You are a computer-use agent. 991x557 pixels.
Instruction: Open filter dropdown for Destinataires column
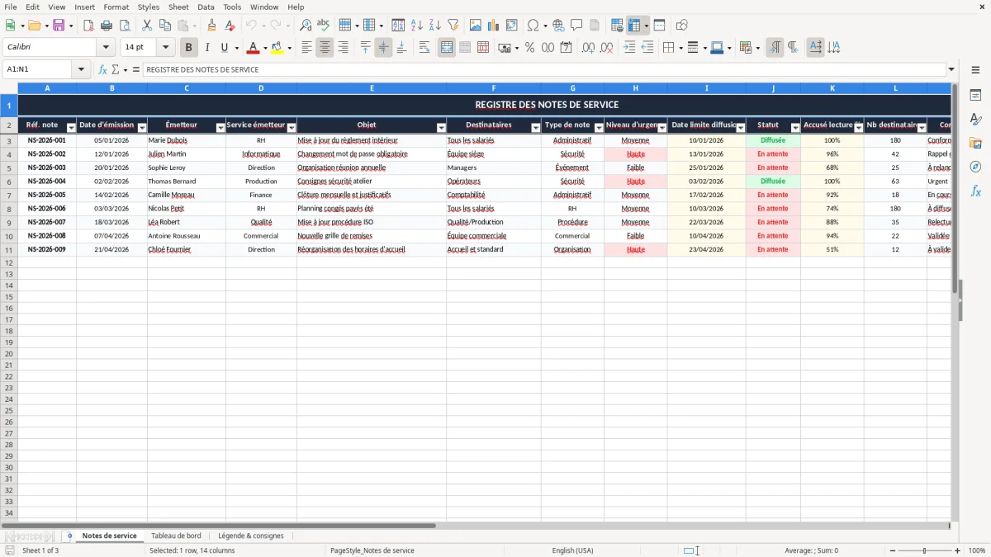tap(536, 128)
